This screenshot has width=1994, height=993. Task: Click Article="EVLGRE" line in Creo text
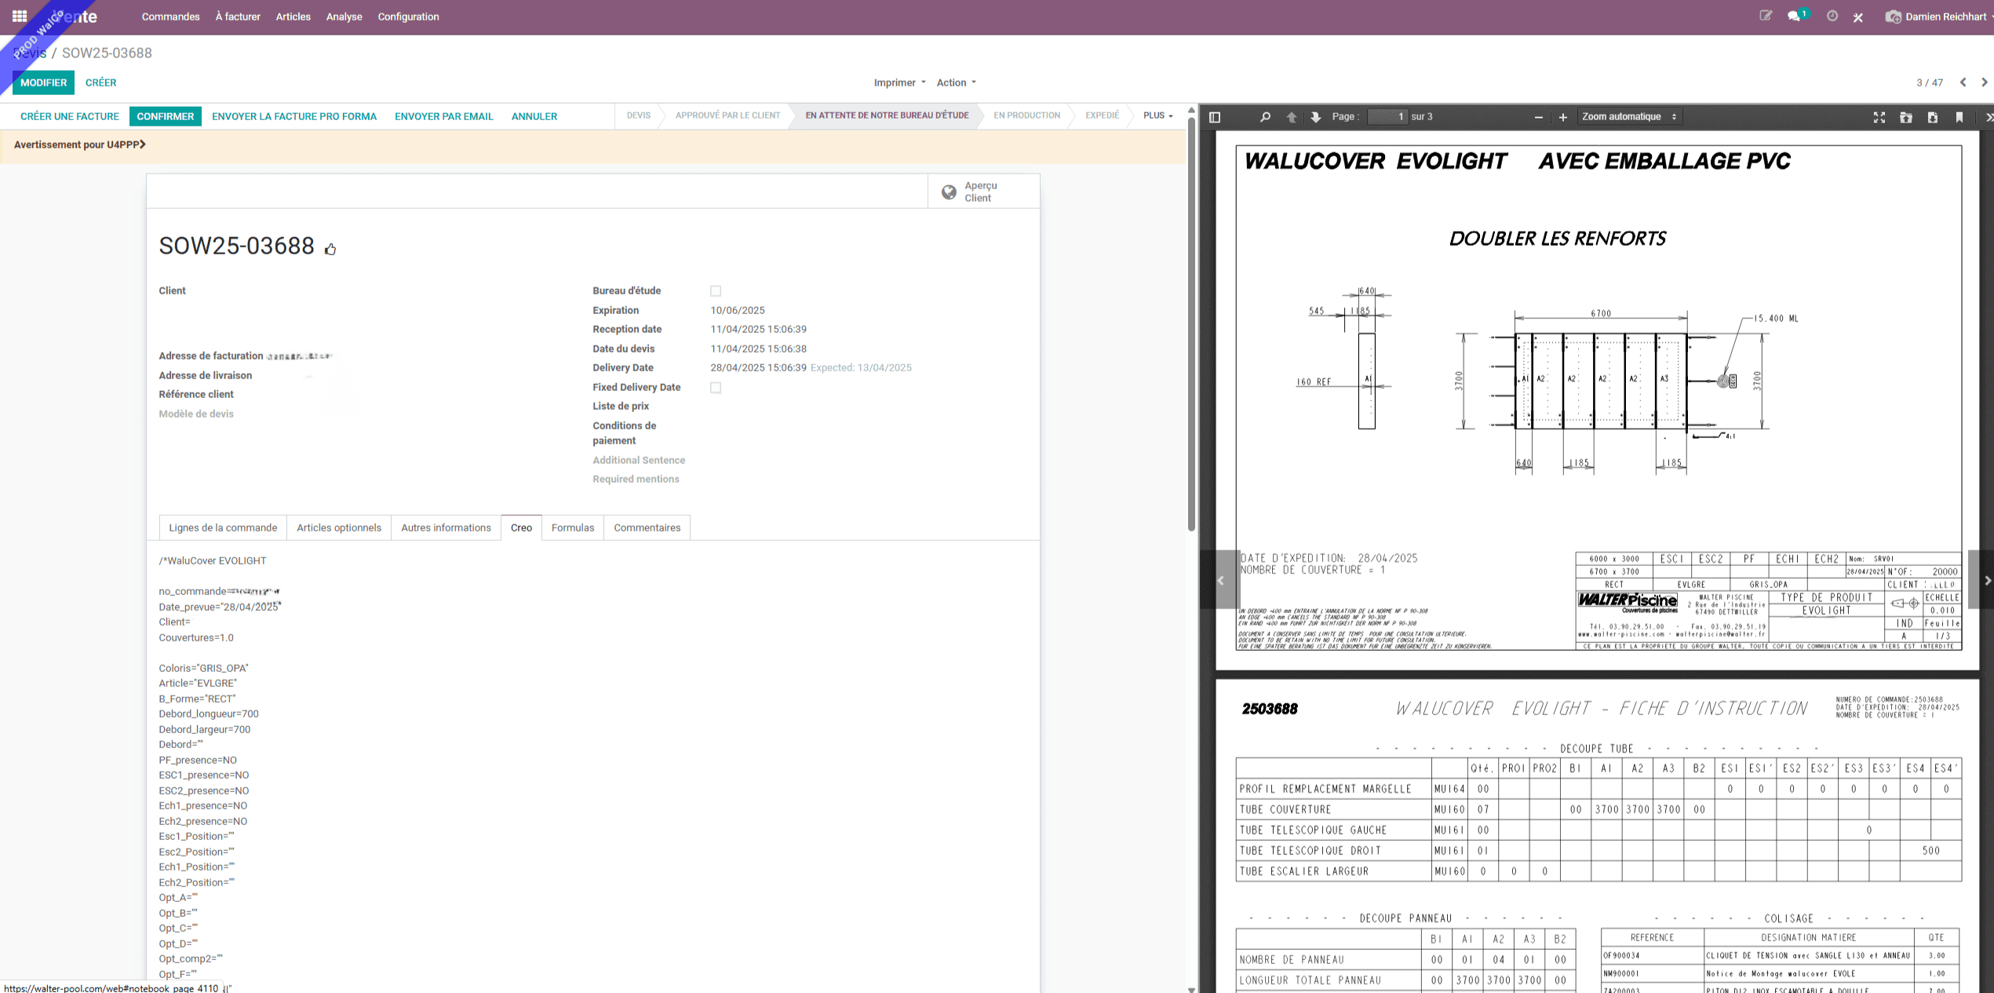click(x=198, y=684)
